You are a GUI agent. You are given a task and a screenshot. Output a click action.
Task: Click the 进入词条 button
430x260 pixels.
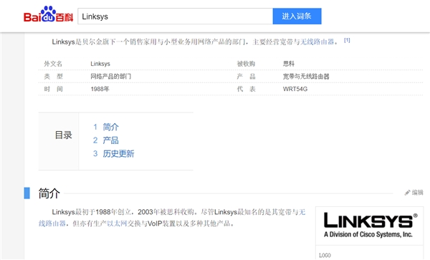(x=297, y=16)
